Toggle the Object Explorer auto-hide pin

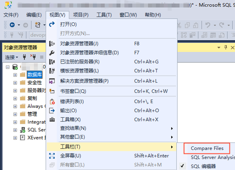coord(226,48)
